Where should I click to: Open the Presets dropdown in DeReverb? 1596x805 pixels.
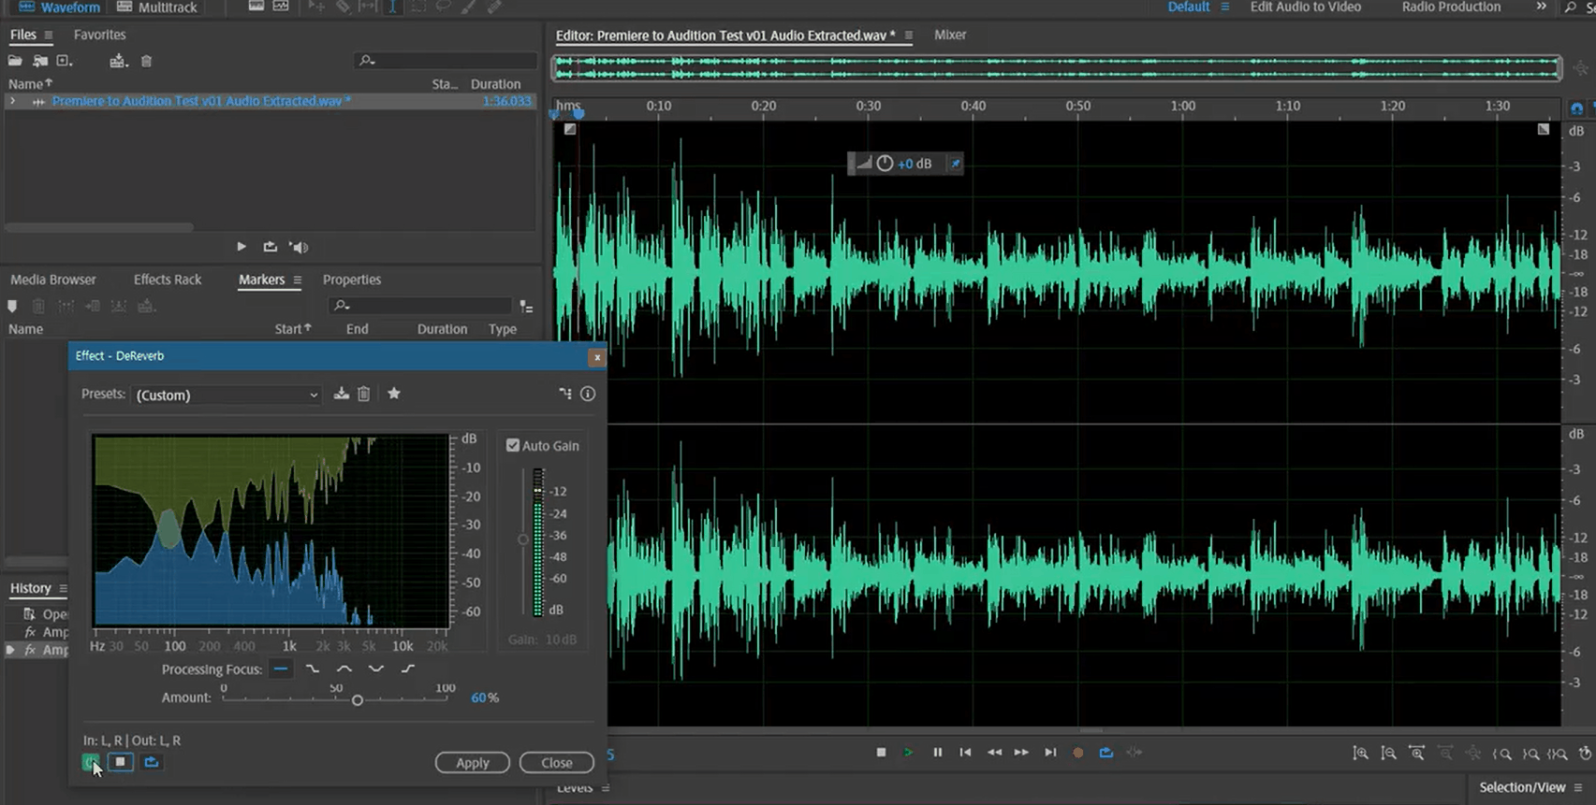point(227,395)
